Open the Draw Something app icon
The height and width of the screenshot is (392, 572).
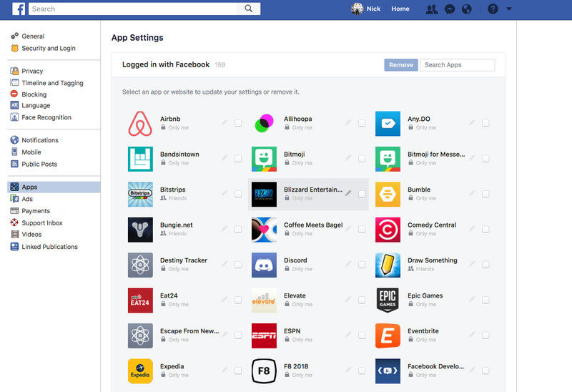[x=388, y=265]
